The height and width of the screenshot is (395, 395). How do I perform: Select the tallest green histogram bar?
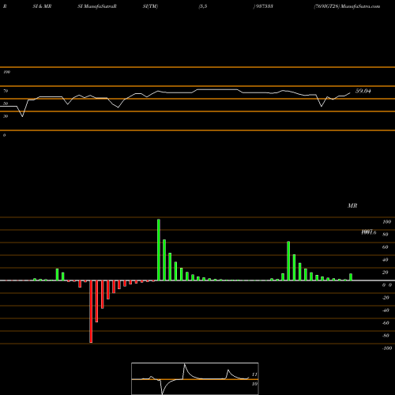[x=159, y=250]
